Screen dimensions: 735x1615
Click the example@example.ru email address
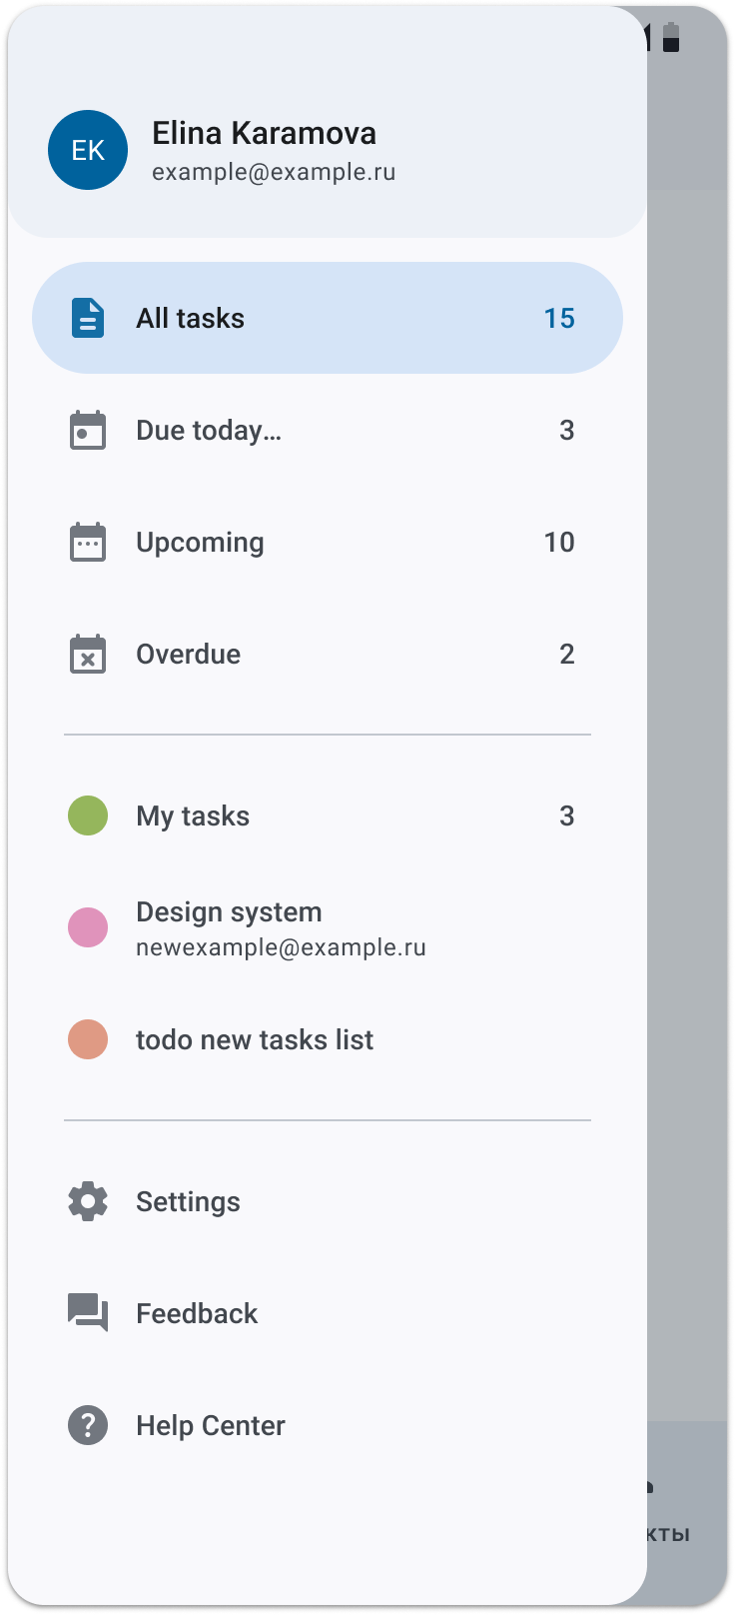click(x=274, y=172)
